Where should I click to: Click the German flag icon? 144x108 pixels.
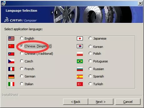(11, 77)
